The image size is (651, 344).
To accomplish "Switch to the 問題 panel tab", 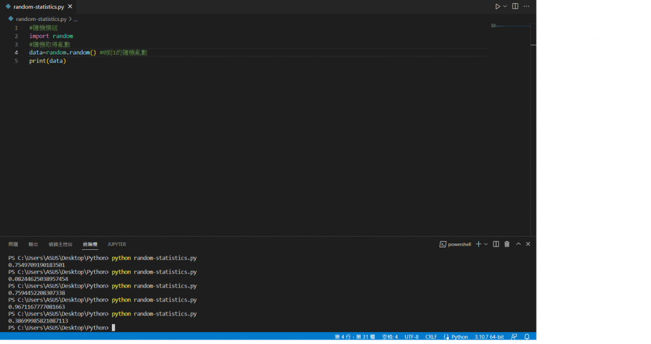I will (x=13, y=244).
